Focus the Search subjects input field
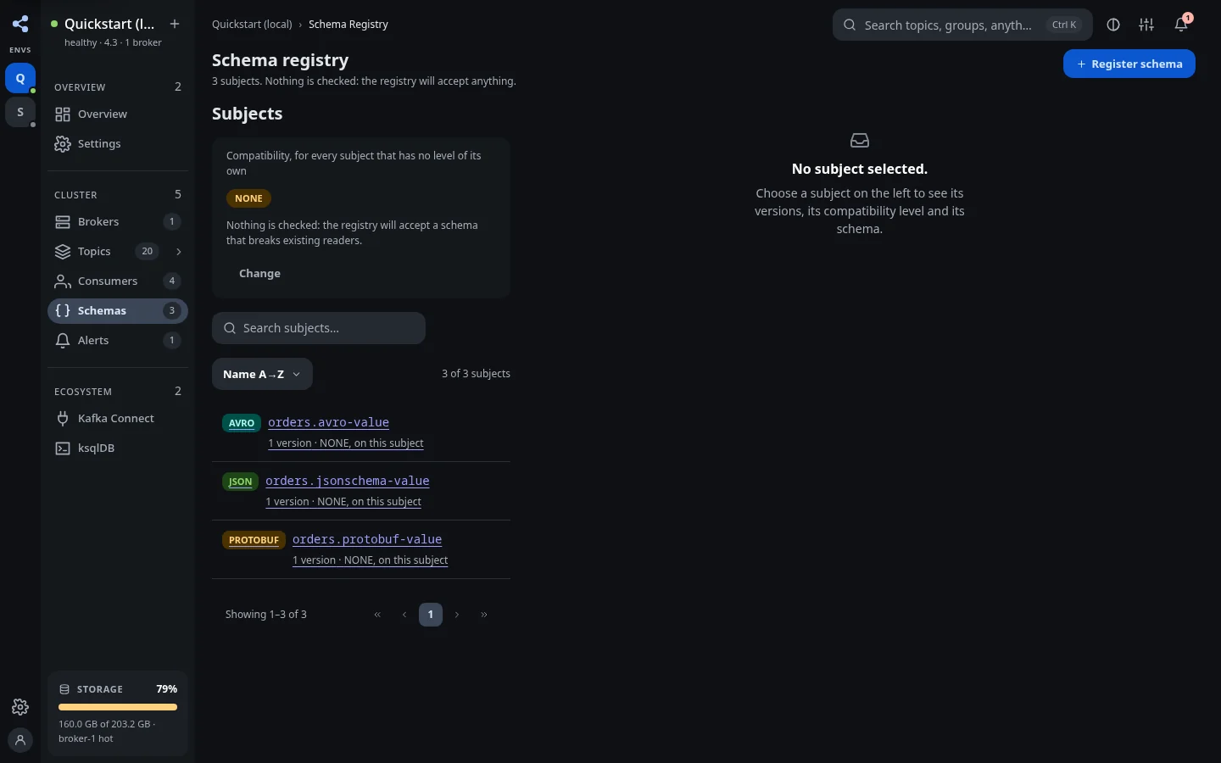Viewport: 1221px width, 763px height. 319,328
